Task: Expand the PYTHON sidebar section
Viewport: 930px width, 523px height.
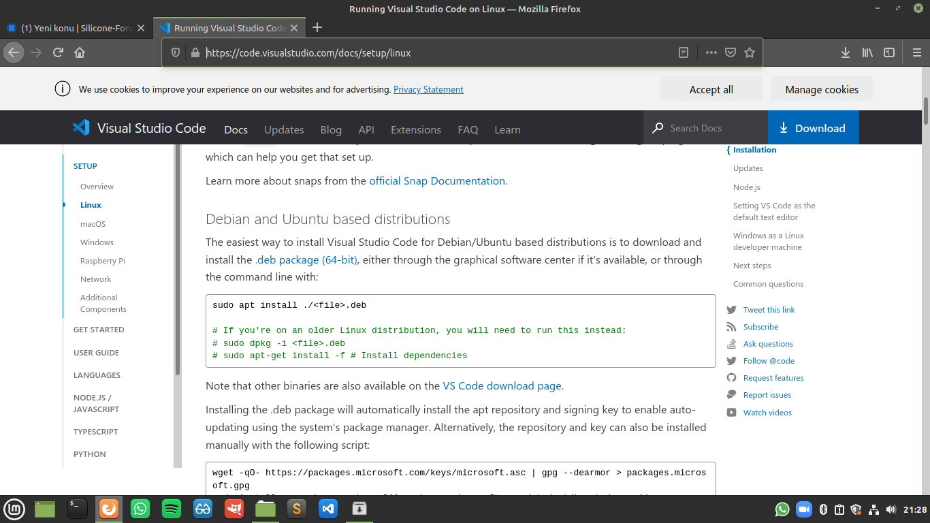Action: [89, 454]
